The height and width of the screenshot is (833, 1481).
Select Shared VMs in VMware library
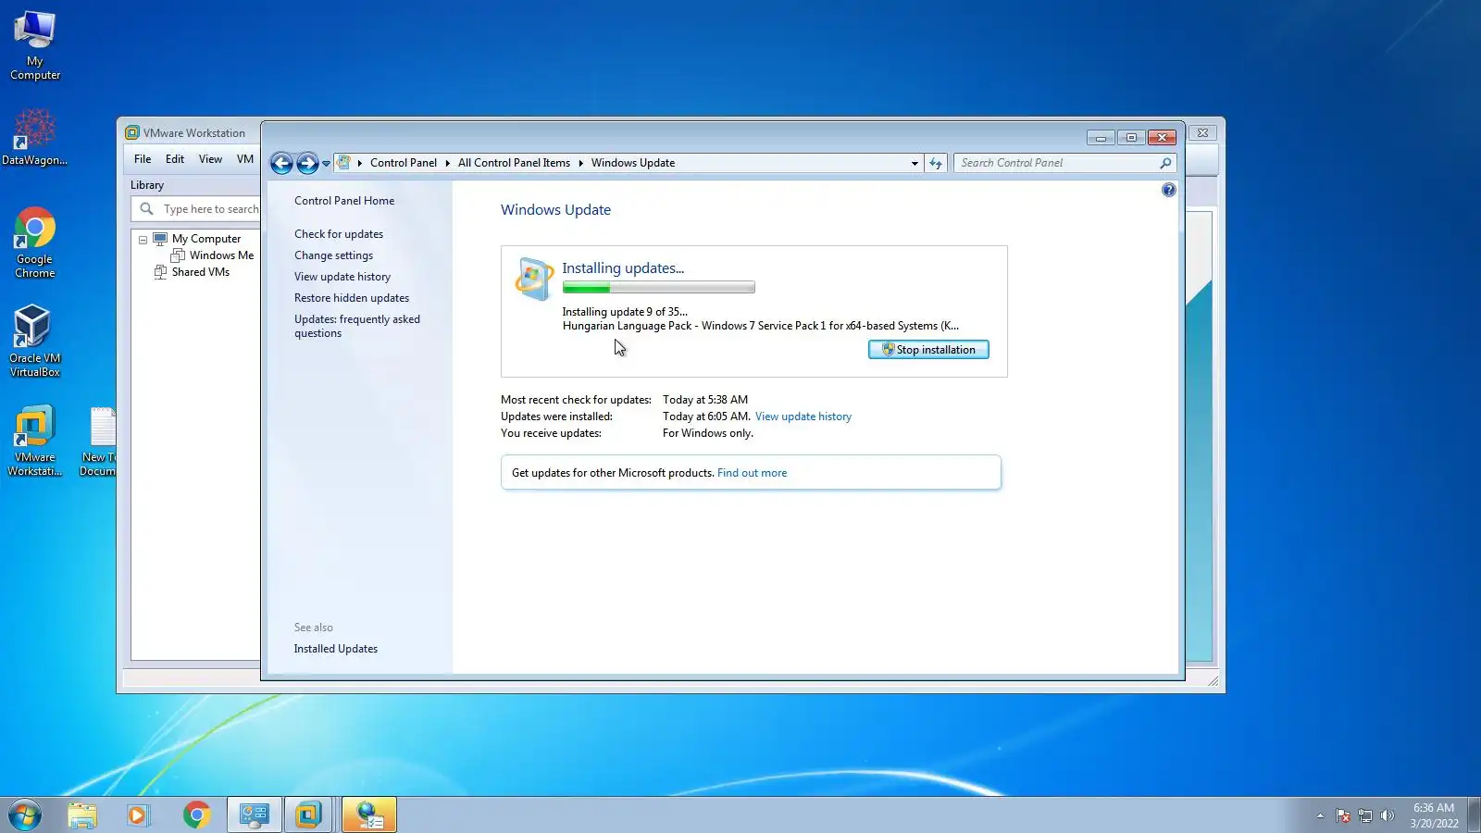coord(201,272)
